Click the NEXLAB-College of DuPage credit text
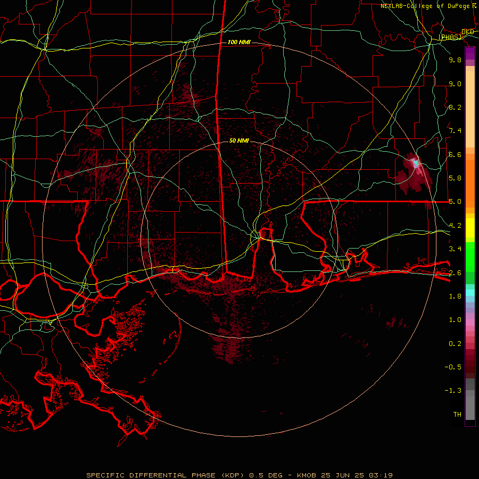 [429, 6]
